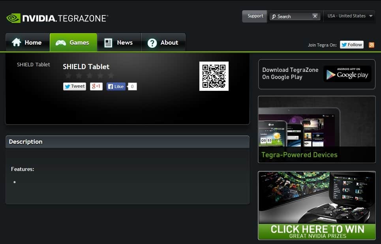381x244 pixels.
Task: Rate SHIELD Tablet three stars
Action: click(90, 75)
